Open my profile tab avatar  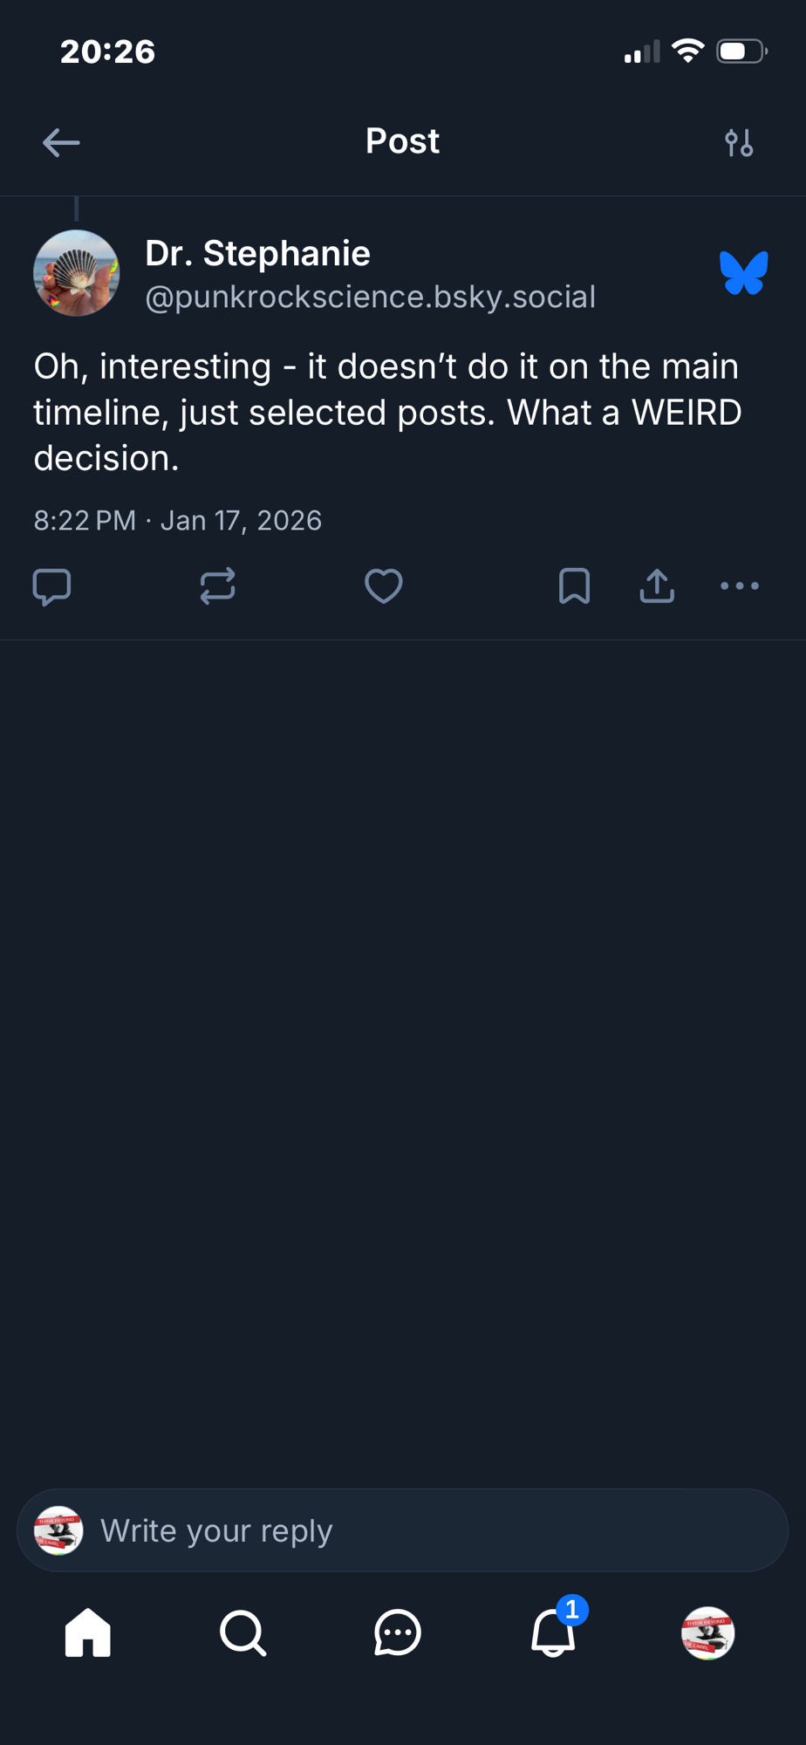(x=707, y=1632)
